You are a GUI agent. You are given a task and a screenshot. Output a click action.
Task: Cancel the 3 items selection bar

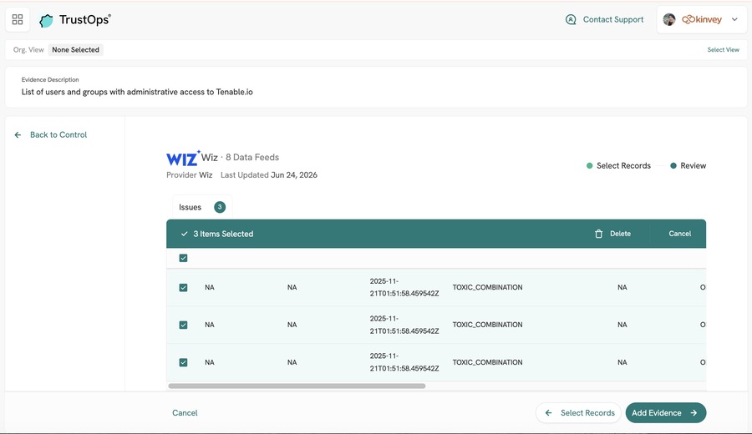coord(679,234)
